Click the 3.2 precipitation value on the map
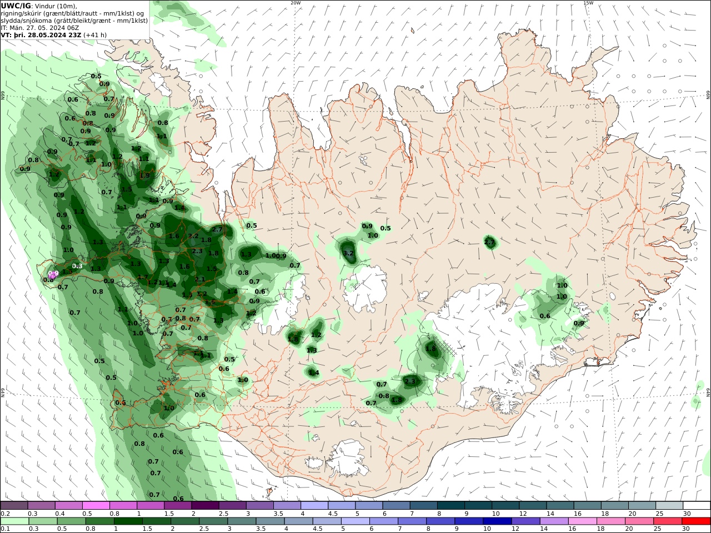 point(349,253)
